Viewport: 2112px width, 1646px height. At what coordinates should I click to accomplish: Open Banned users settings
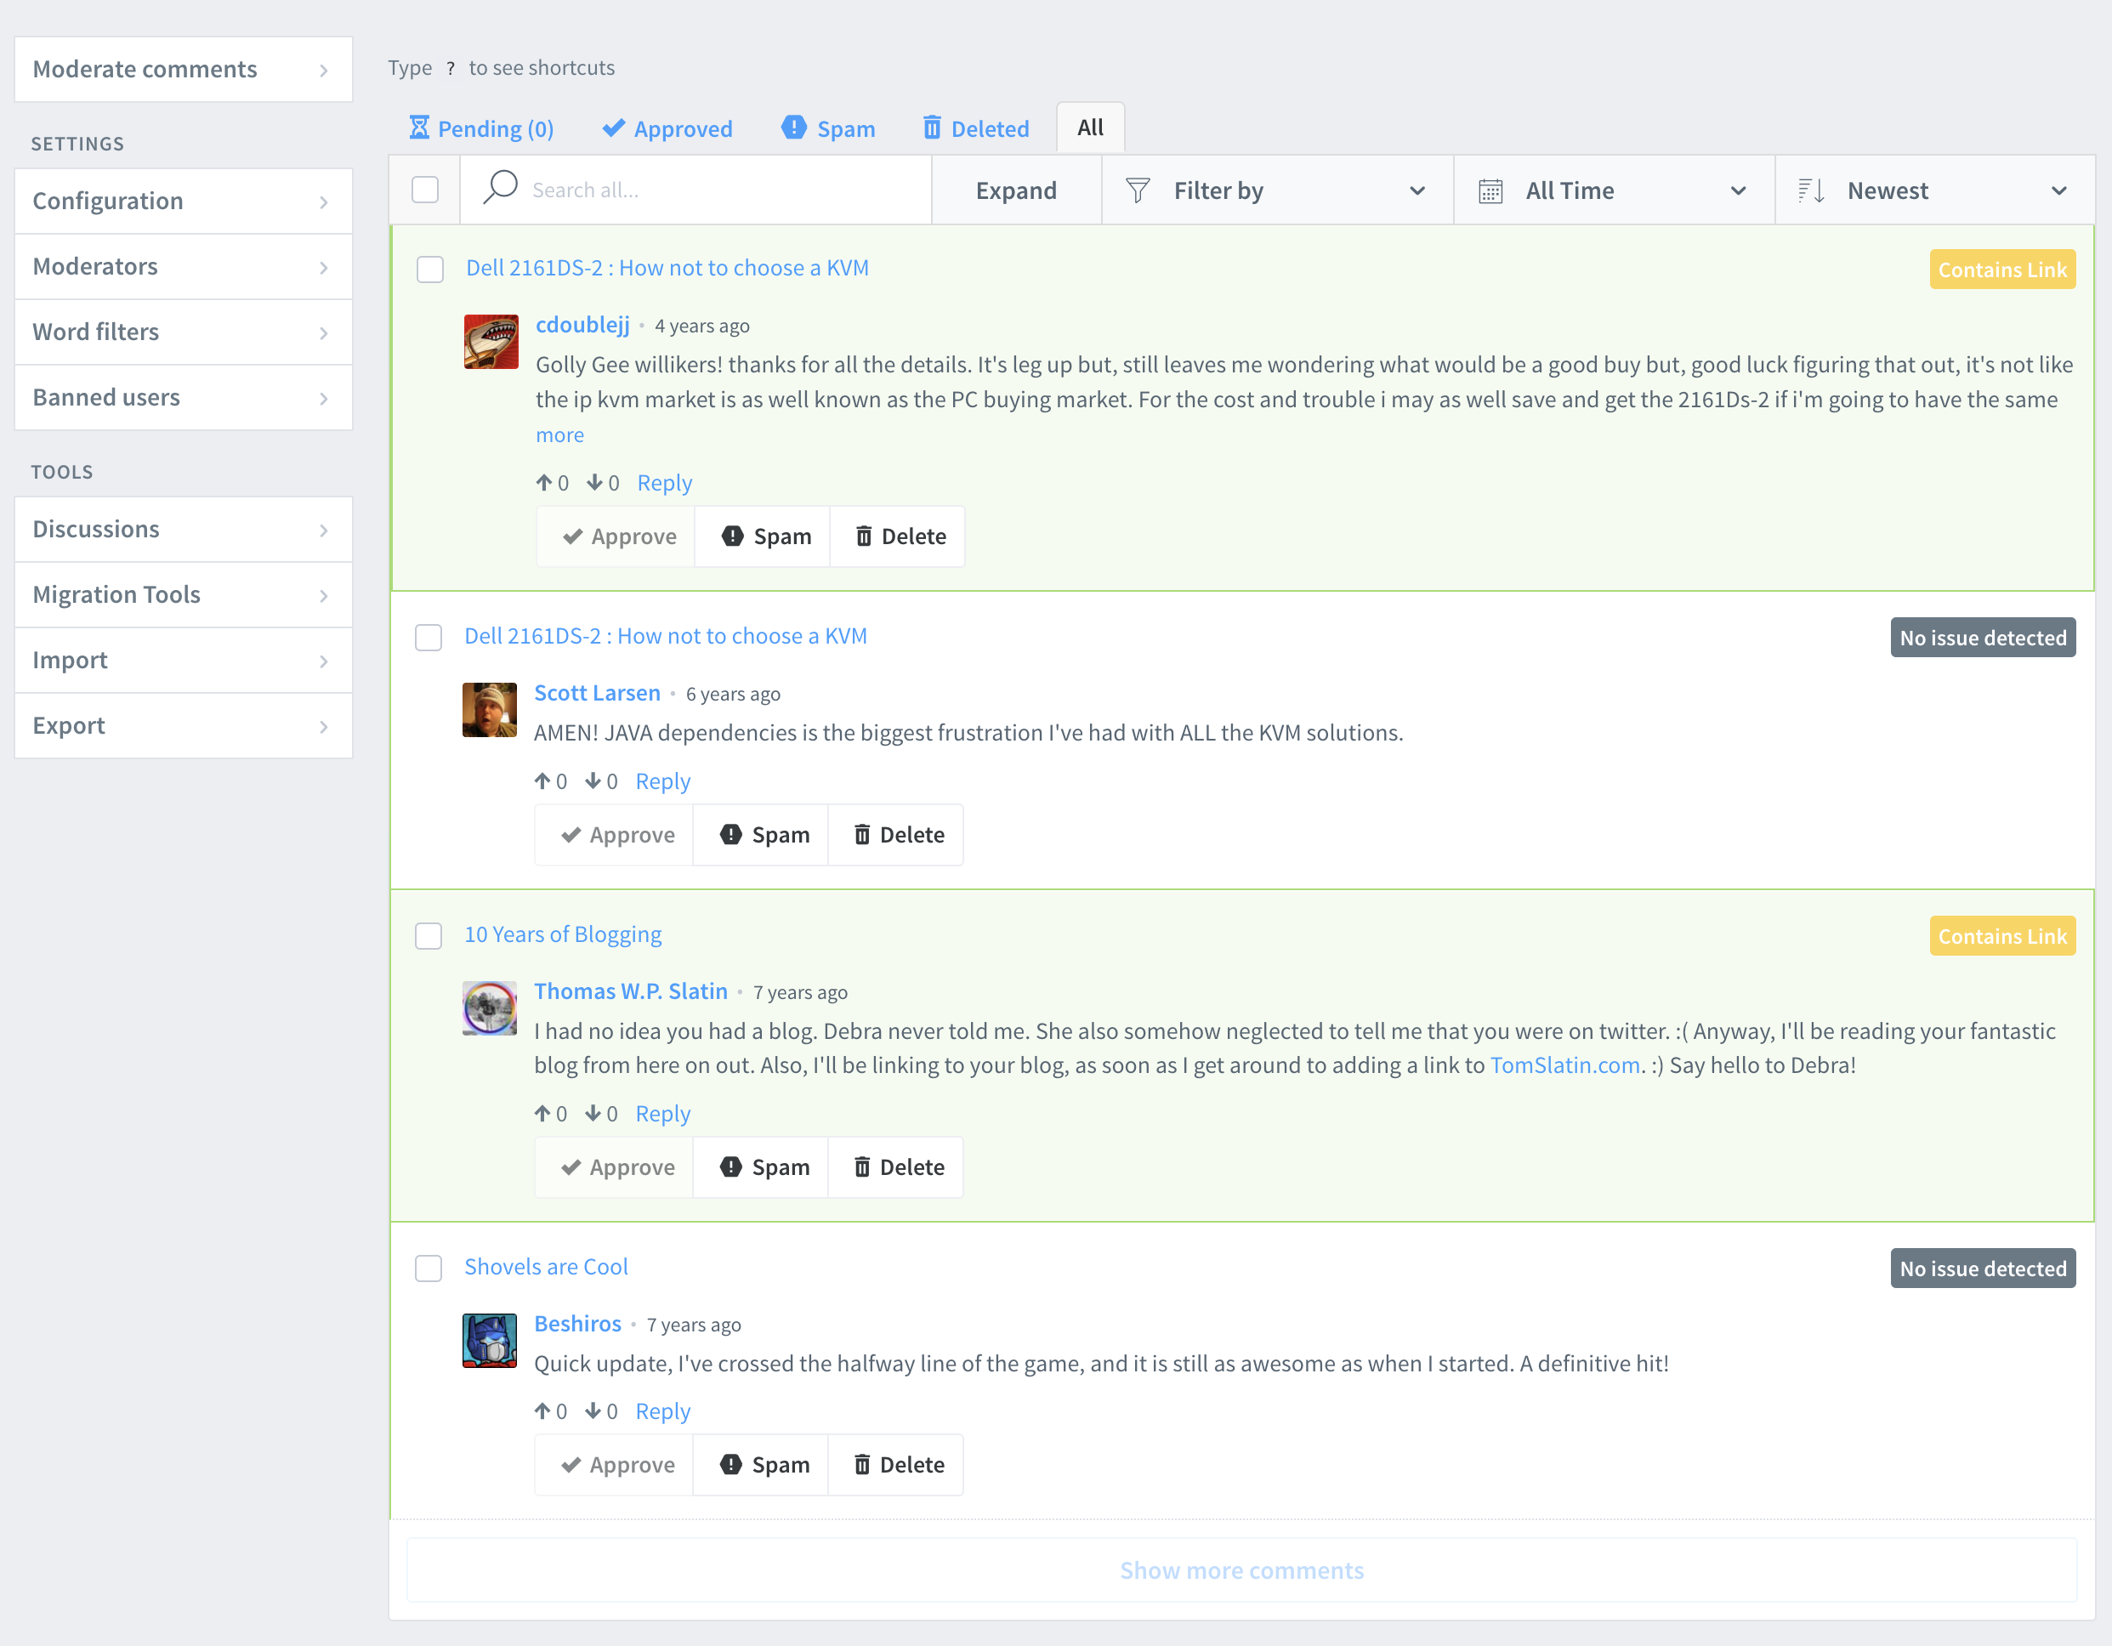(x=184, y=398)
